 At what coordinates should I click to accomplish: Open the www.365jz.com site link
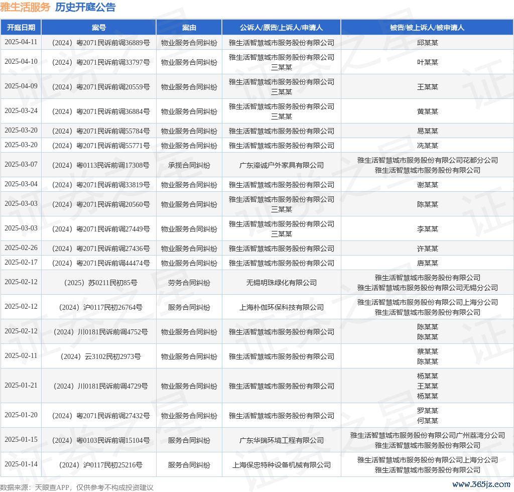point(481,484)
